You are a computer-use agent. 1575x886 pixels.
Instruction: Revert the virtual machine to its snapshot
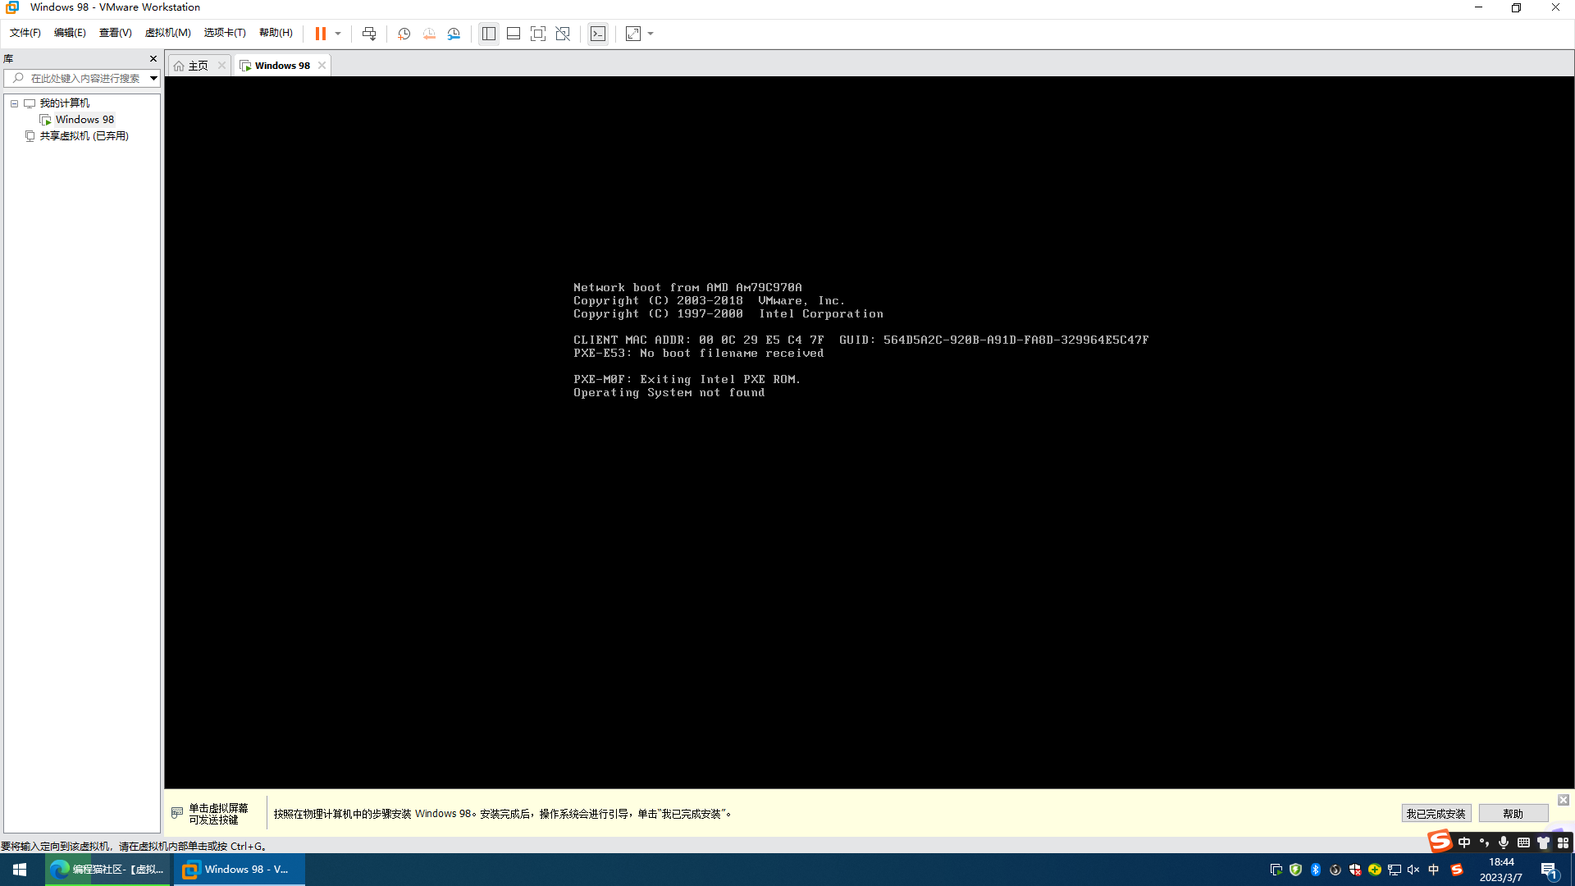(429, 34)
